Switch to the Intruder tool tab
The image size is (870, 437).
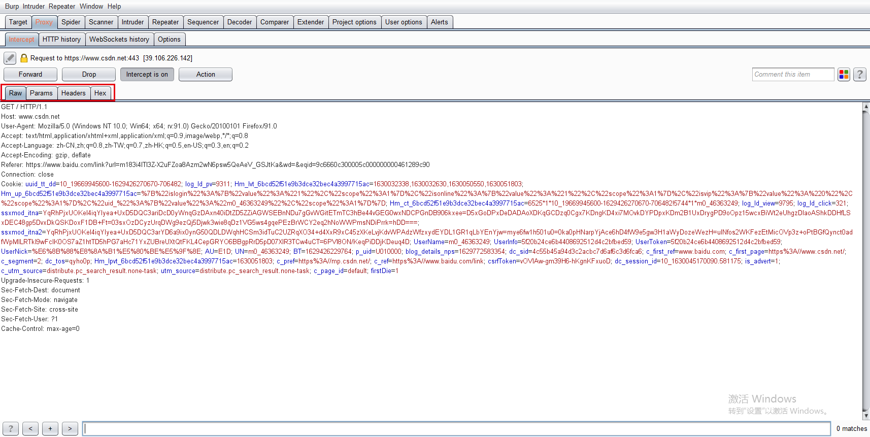click(x=132, y=22)
